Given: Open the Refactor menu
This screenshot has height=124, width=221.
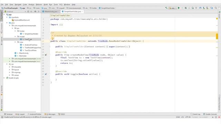Looking at the screenshot, I should tap(39, 4).
